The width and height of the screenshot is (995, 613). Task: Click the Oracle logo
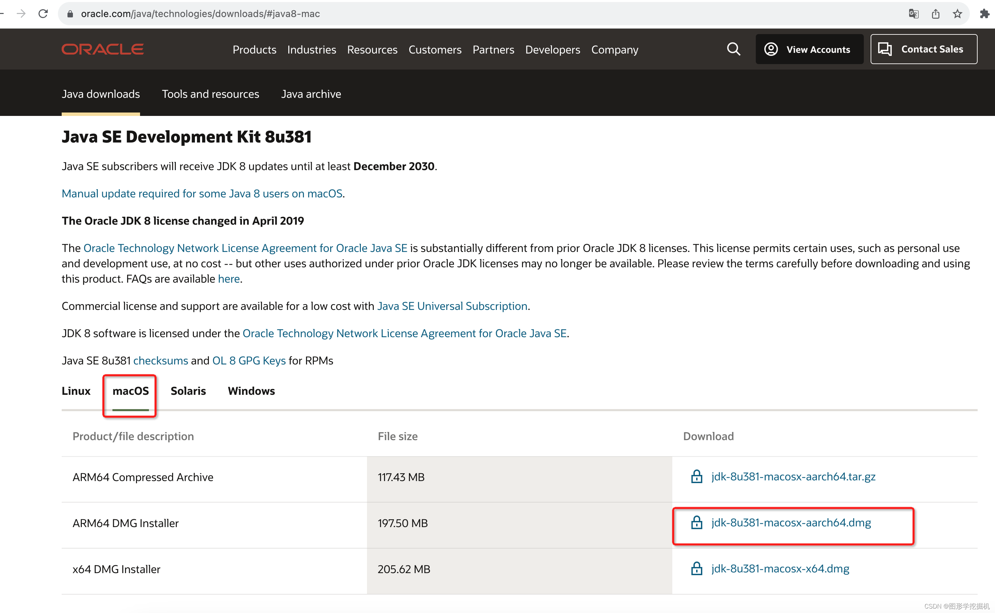(103, 49)
